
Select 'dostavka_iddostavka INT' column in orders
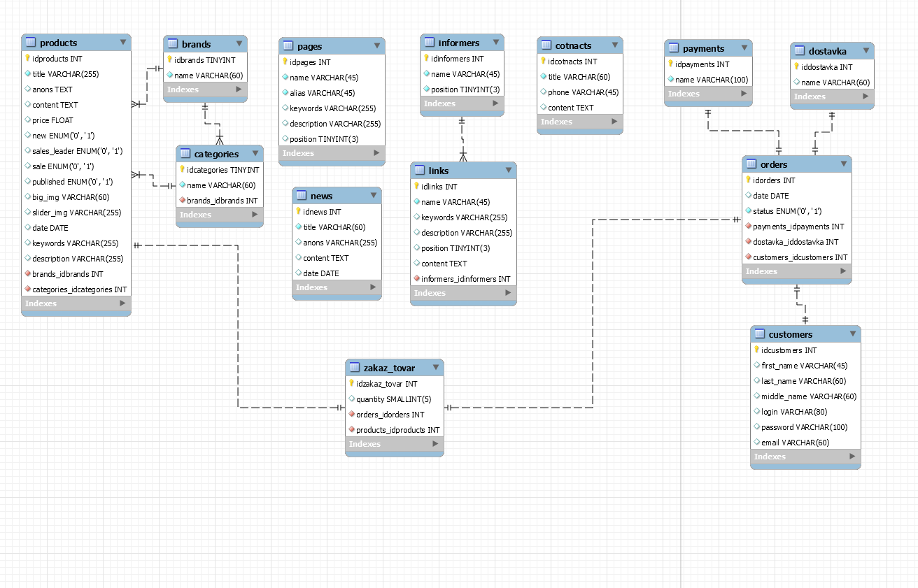pos(797,242)
